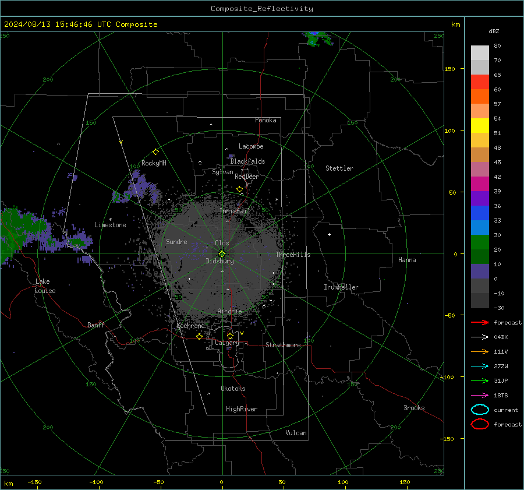Screen dimensions: 524x490
Task: Click the Lacombe city label
Action: click(x=251, y=146)
